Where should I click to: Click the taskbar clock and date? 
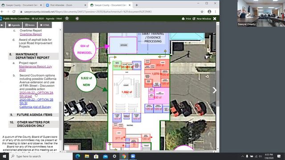[x=269, y=156]
